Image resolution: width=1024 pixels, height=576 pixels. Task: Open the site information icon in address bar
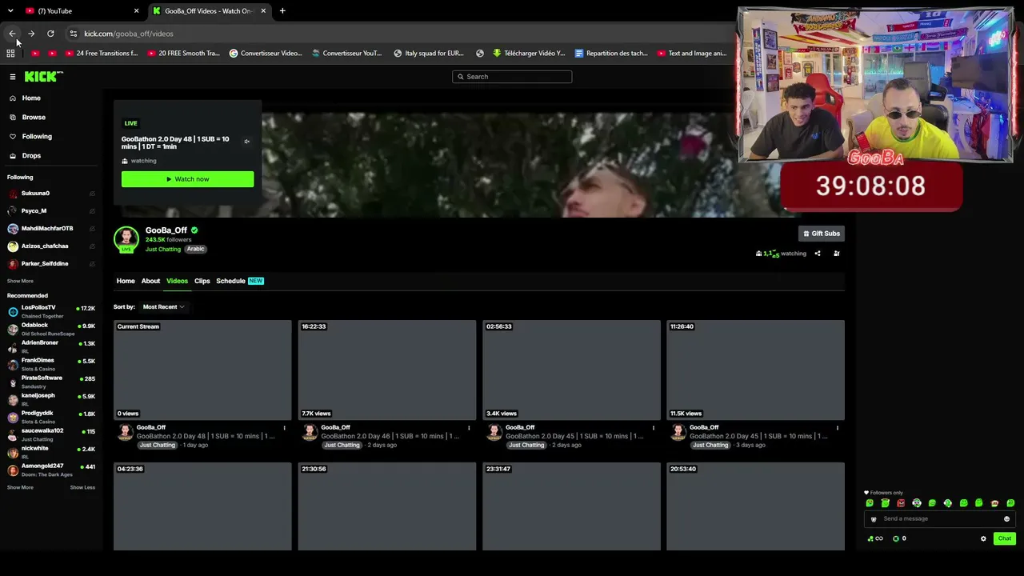tap(74, 34)
